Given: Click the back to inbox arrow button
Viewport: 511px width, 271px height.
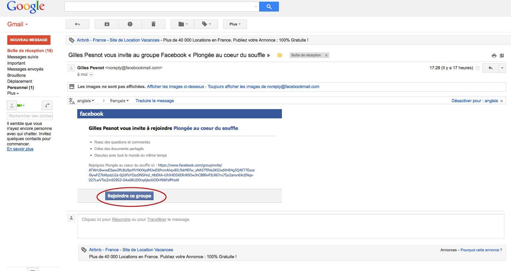Looking at the screenshot, I should pyautogui.click(x=77, y=24).
